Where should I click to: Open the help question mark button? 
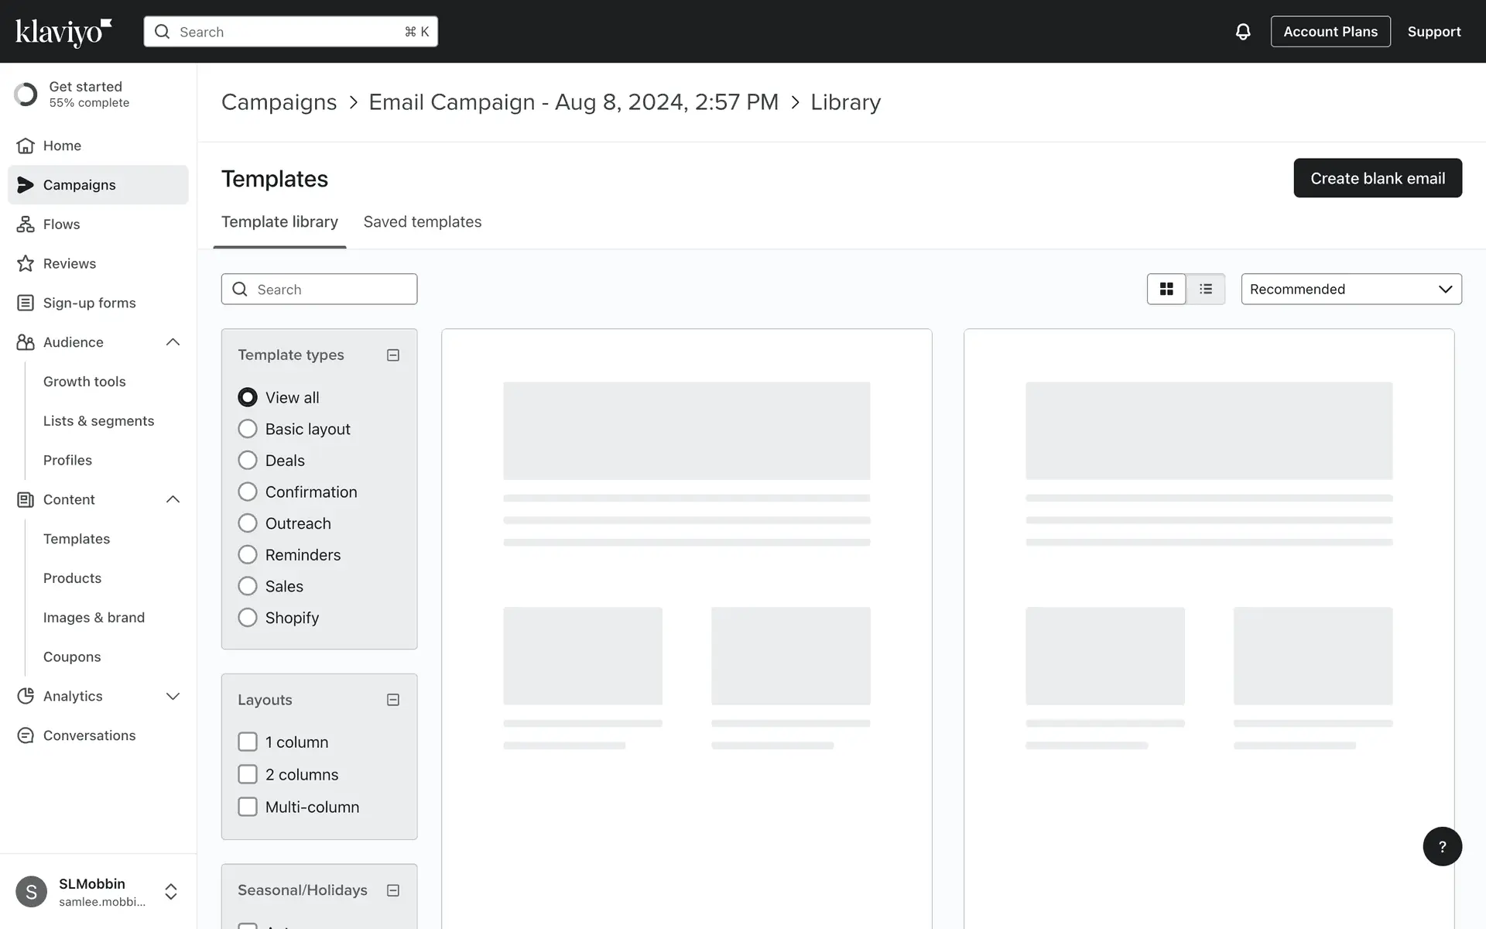tap(1442, 846)
